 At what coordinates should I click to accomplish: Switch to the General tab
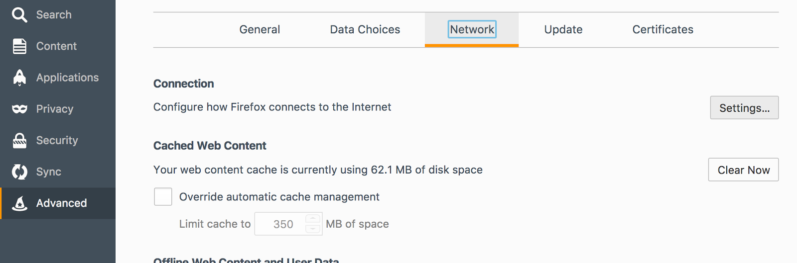pos(260,30)
